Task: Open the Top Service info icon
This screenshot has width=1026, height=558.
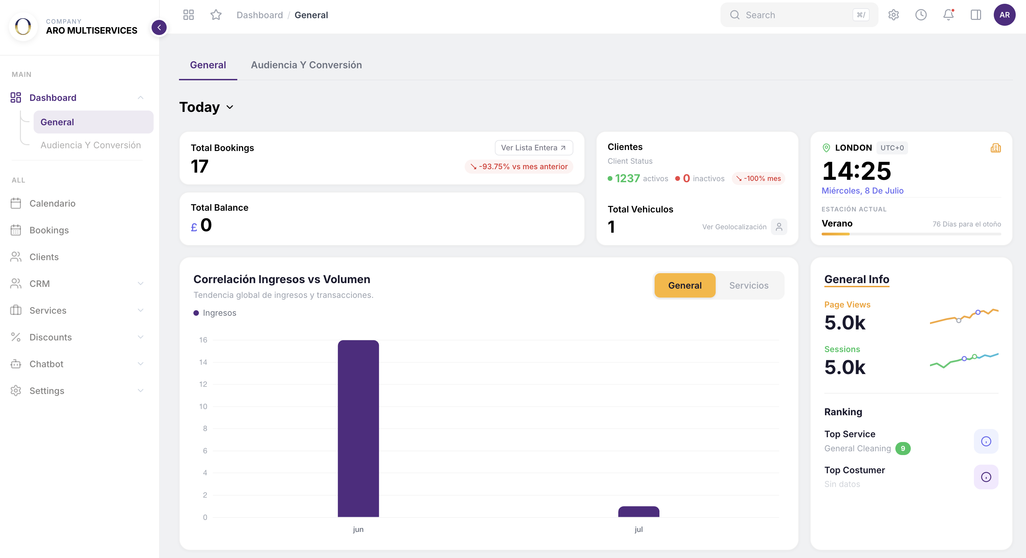Action: 986,441
